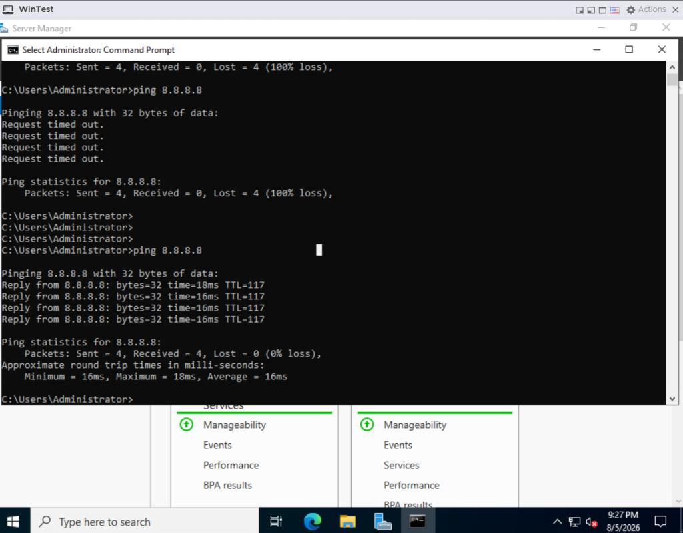Open Manageability in the left tile
The image size is (683, 533).
click(234, 425)
